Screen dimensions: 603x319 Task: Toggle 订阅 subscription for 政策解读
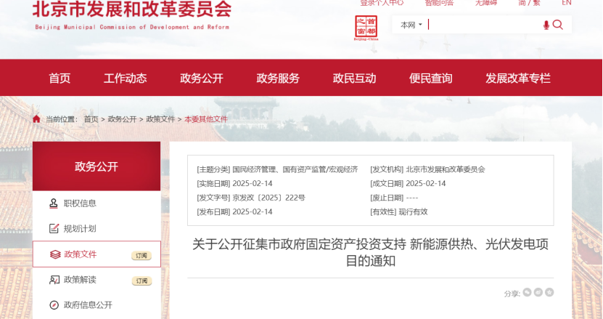click(x=141, y=280)
